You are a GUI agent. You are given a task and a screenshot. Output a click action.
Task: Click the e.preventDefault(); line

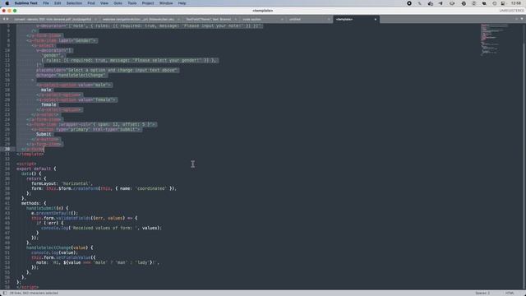54,213
